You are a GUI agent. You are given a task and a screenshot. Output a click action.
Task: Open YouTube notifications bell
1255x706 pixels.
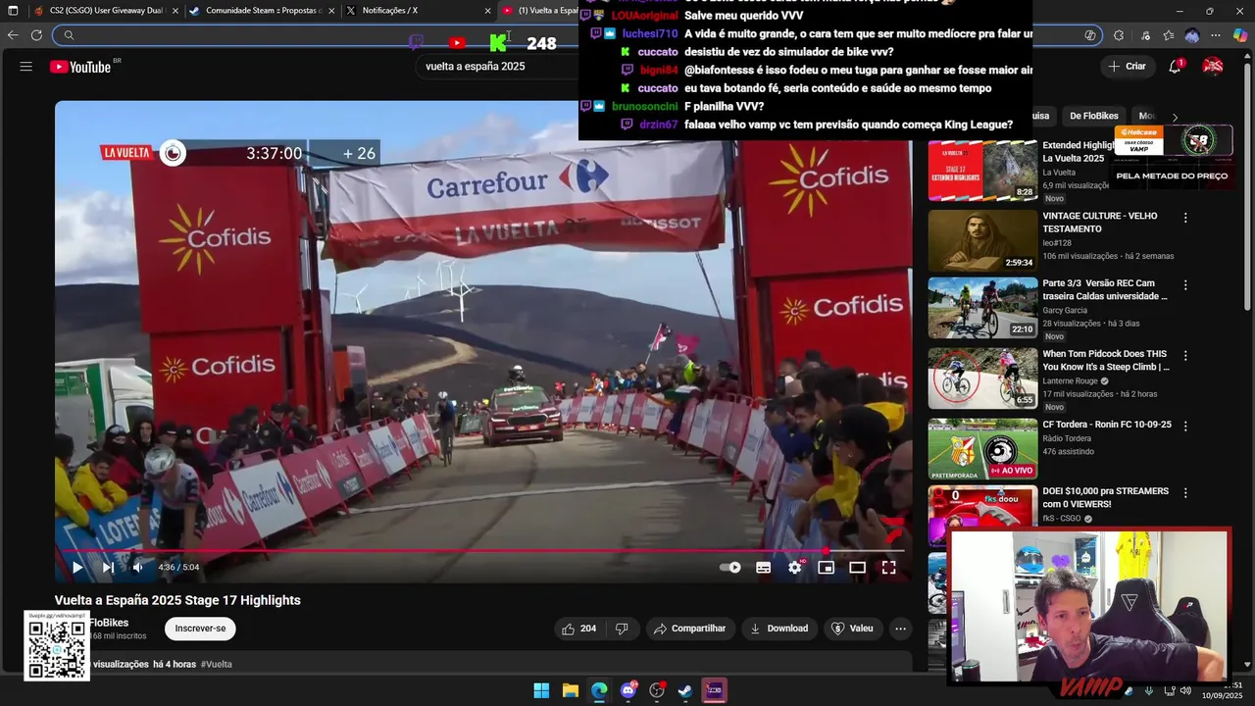[x=1175, y=67]
